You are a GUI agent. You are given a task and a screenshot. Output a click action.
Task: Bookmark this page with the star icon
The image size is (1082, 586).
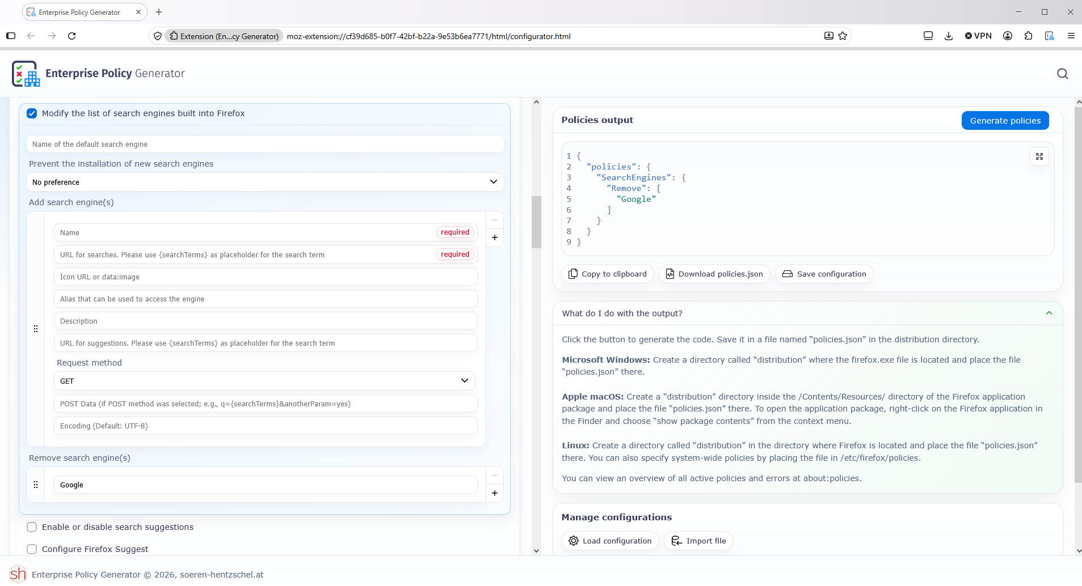click(x=843, y=36)
